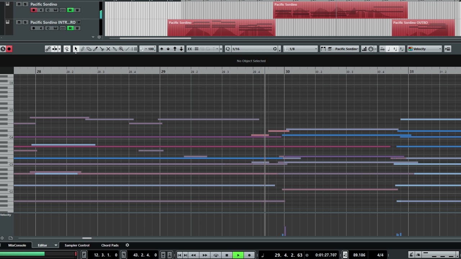Select the Glue tool
Screen dimensions: 461x259
pyautogui.click(x=115, y=49)
